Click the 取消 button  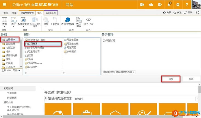[191, 79]
